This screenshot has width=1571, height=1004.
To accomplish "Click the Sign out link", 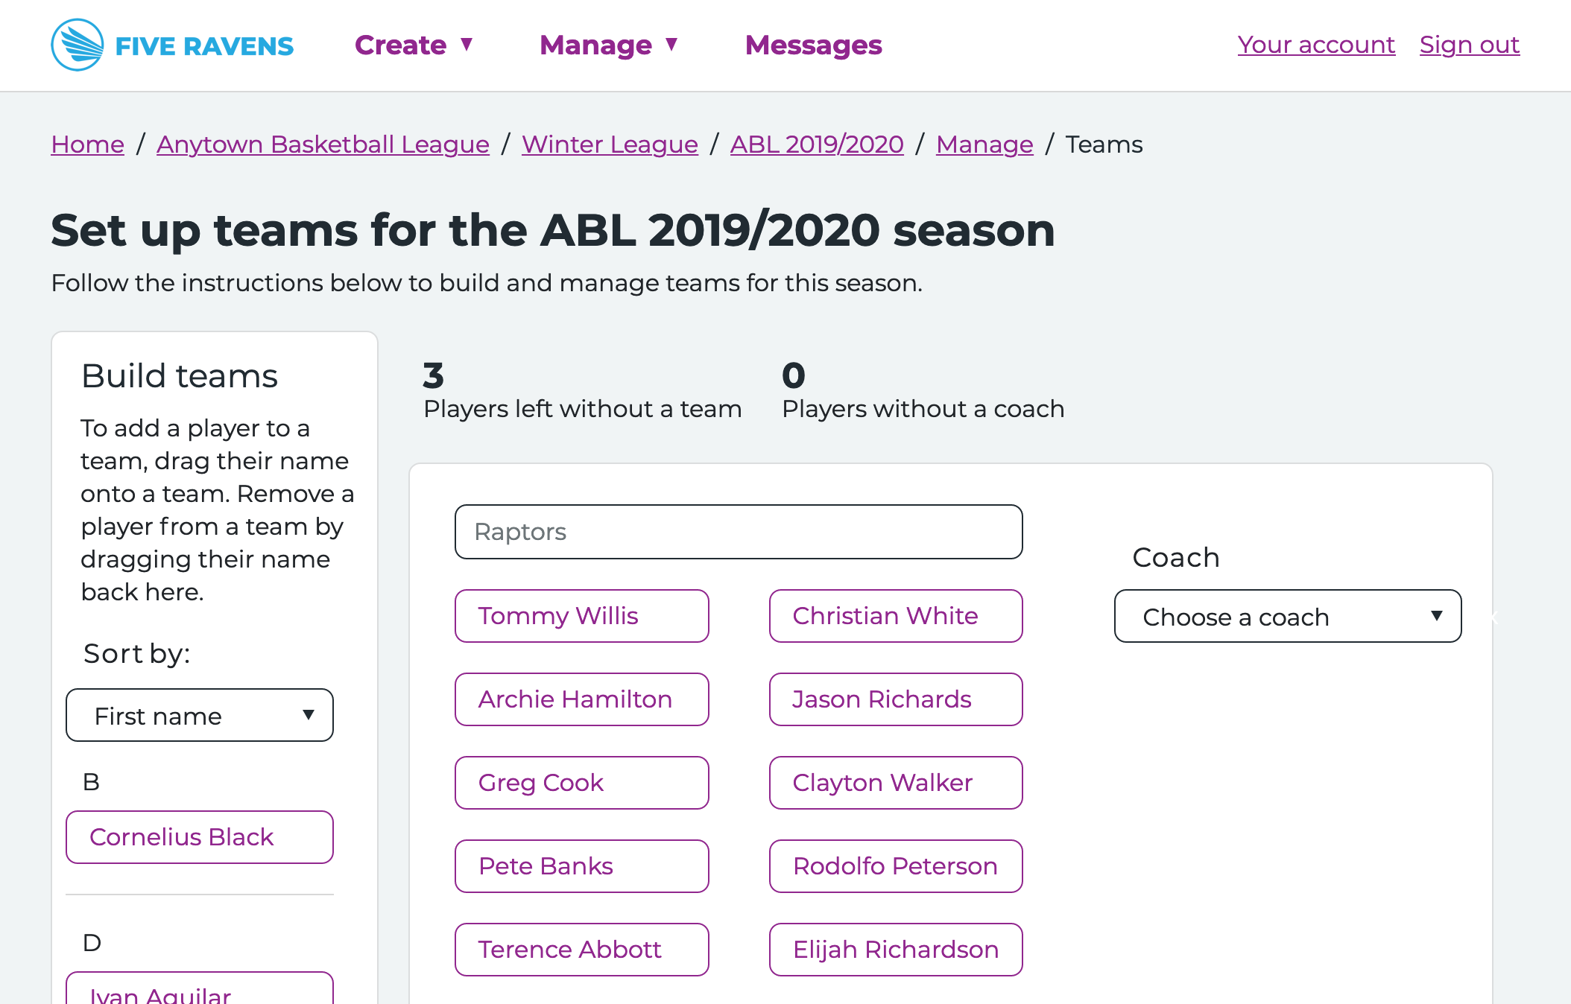I will (x=1469, y=45).
